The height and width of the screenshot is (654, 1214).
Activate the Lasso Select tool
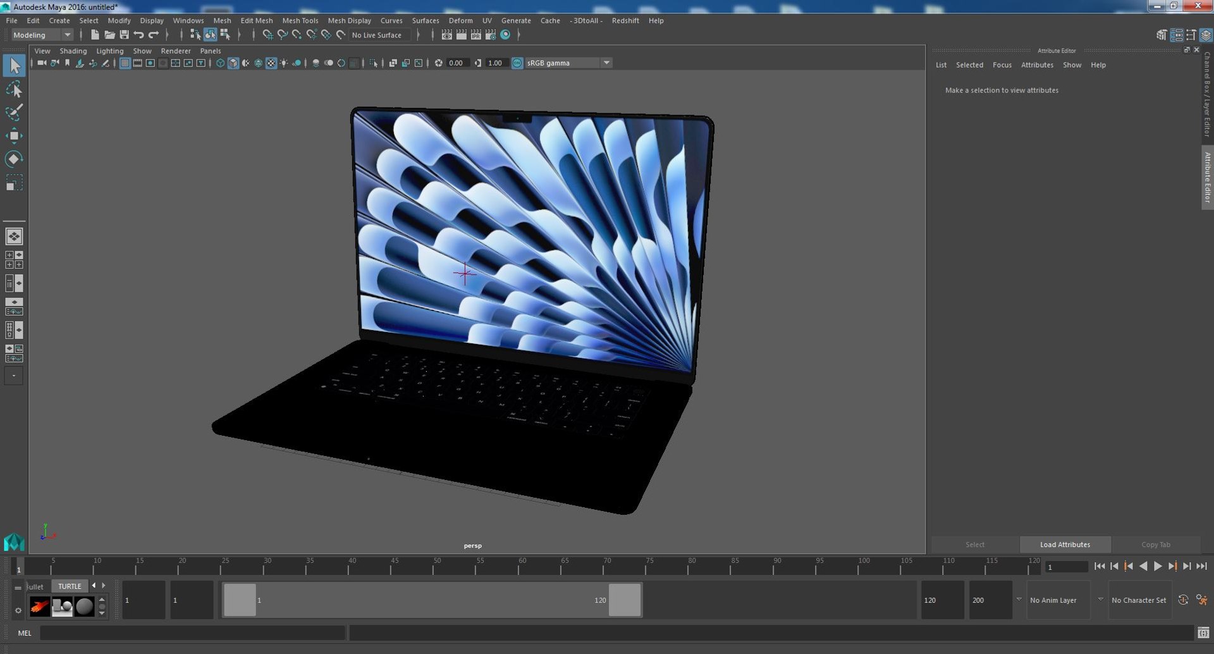pos(14,89)
